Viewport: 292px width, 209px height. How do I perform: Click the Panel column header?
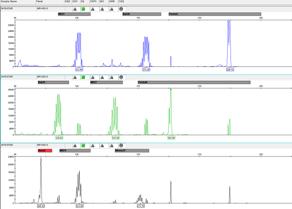(39, 2)
